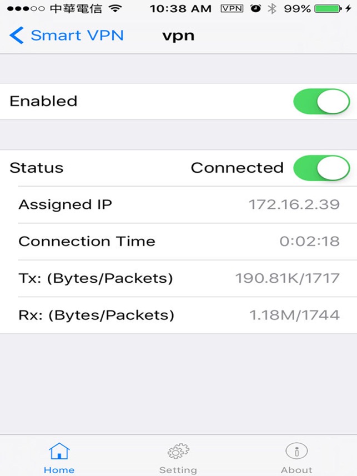The height and width of the screenshot is (476, 357).
Task: Tap the alarm clock status icon
Action: click(x=255, y=8)
